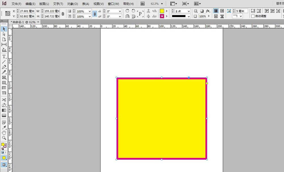Select the Rectangle Frame tool
This screenshot has width=284, height=172.
click(x=4, y=77)
